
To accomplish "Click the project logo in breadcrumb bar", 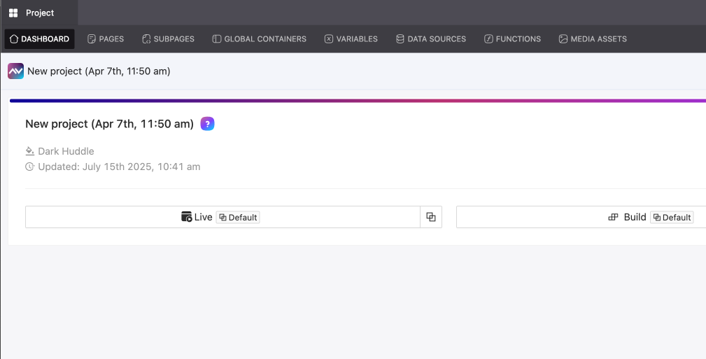I will [15, 71].
